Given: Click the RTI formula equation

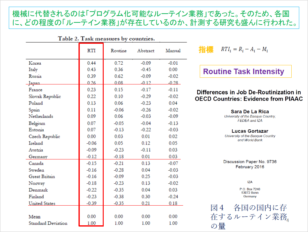Looking at the screenshot, I should pos(244,49).
